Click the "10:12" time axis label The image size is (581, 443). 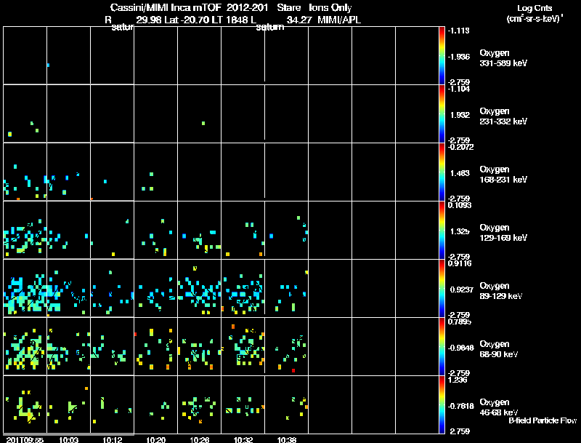(113, 439)
